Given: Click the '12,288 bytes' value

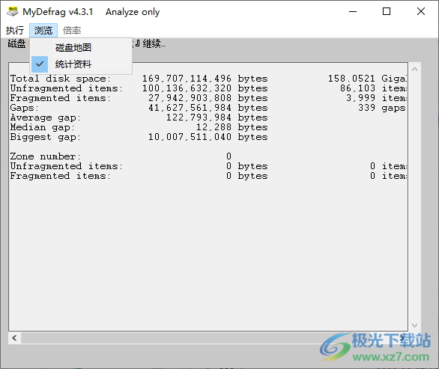Looking at the screenshot, I should pyautogui.click(x=231, y=127).
